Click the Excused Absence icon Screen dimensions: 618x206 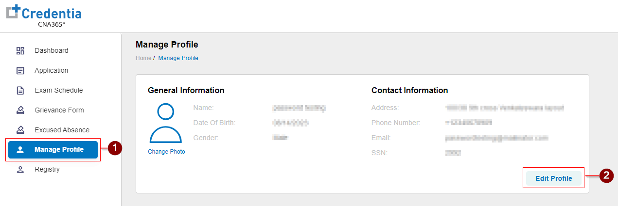click(x=20, y=130)
